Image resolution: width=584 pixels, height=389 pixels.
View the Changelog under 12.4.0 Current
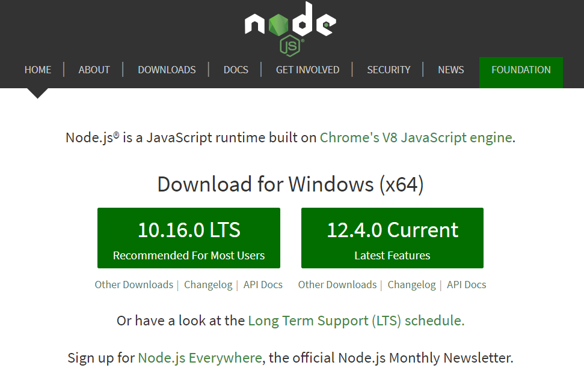click(x=411, y=285)
